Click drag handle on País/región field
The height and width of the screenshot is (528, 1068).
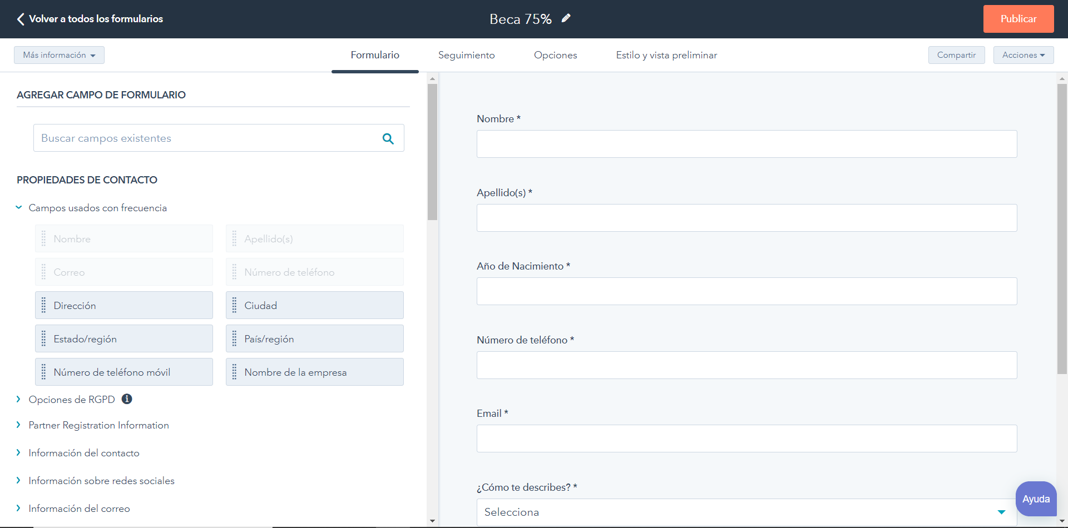click(x=234, y=338)
